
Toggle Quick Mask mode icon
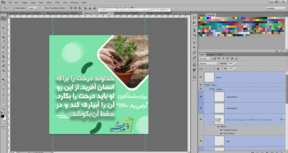[3, 122]
